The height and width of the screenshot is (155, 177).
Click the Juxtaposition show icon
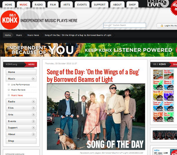[x=169, y=96]
